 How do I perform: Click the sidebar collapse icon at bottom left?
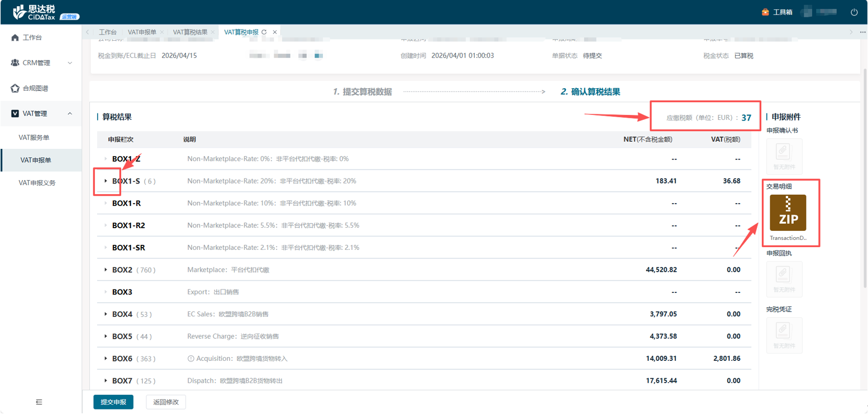[39, 402]
